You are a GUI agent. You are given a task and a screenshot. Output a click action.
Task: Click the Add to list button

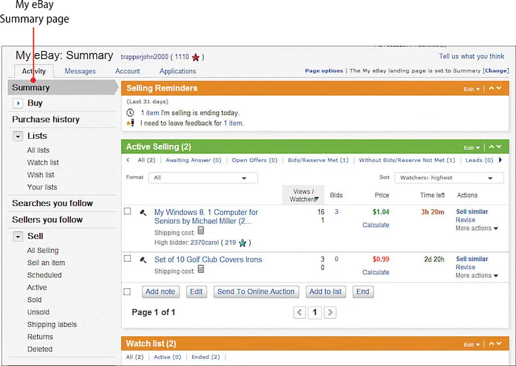[325, 292]
